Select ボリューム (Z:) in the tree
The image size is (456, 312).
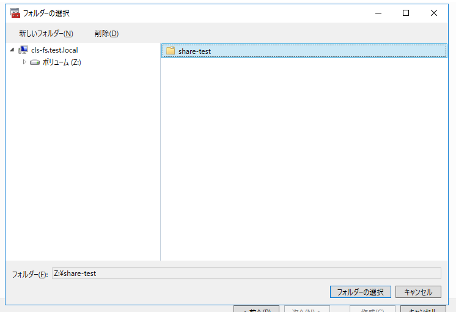pos(62,62)
